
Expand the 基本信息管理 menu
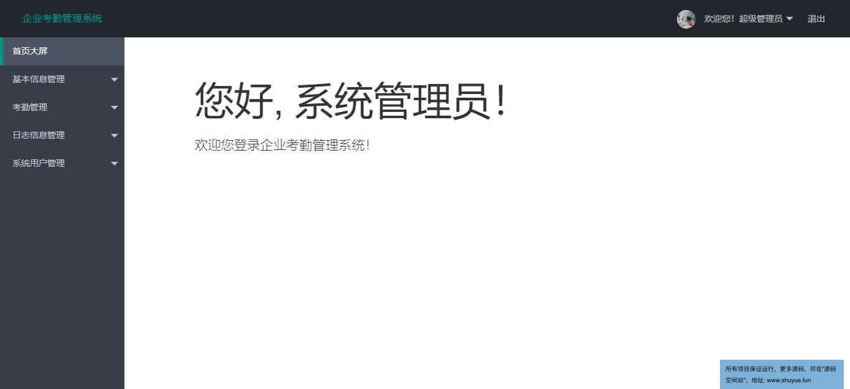pos(62,79)
